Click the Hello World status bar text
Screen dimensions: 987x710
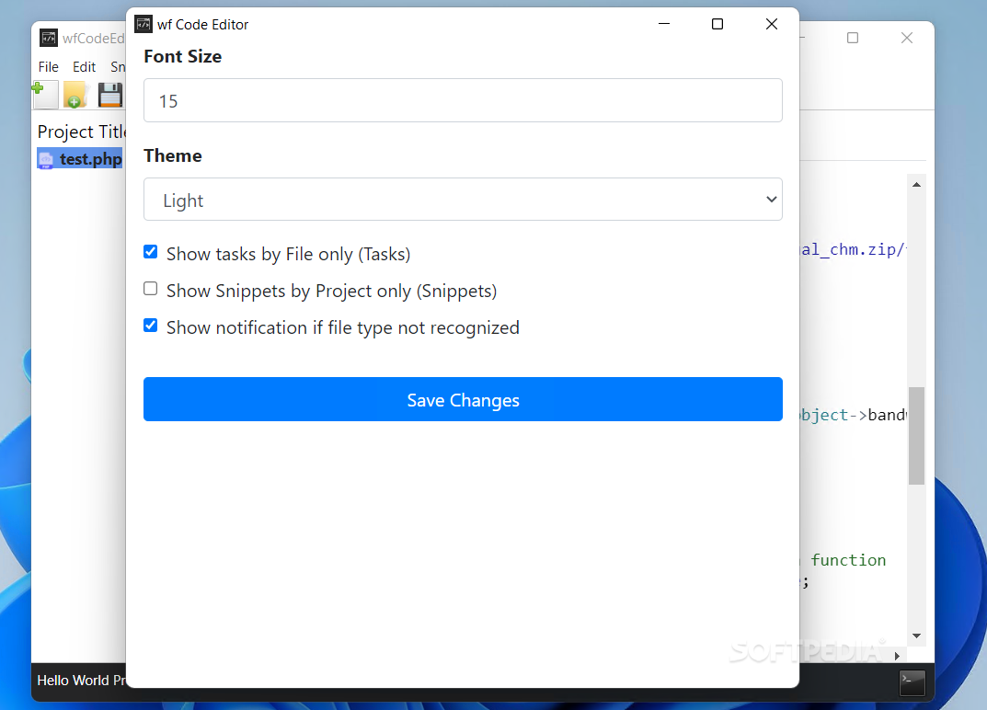click(x=82, y=681)
